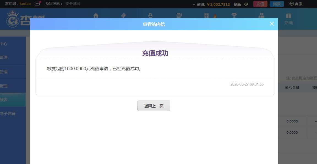The width and height of the screenshot is (317, 164).
Task: Click the blue 提款 button
Action: (x=277, y=4)
